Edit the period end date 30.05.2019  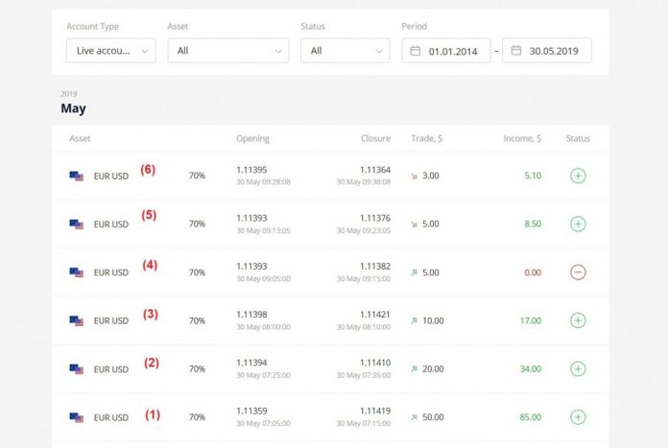(x=556, y=51)
